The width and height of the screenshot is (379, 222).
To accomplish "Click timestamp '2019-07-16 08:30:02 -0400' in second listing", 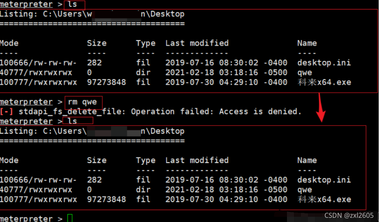I will tap(226, 180).
